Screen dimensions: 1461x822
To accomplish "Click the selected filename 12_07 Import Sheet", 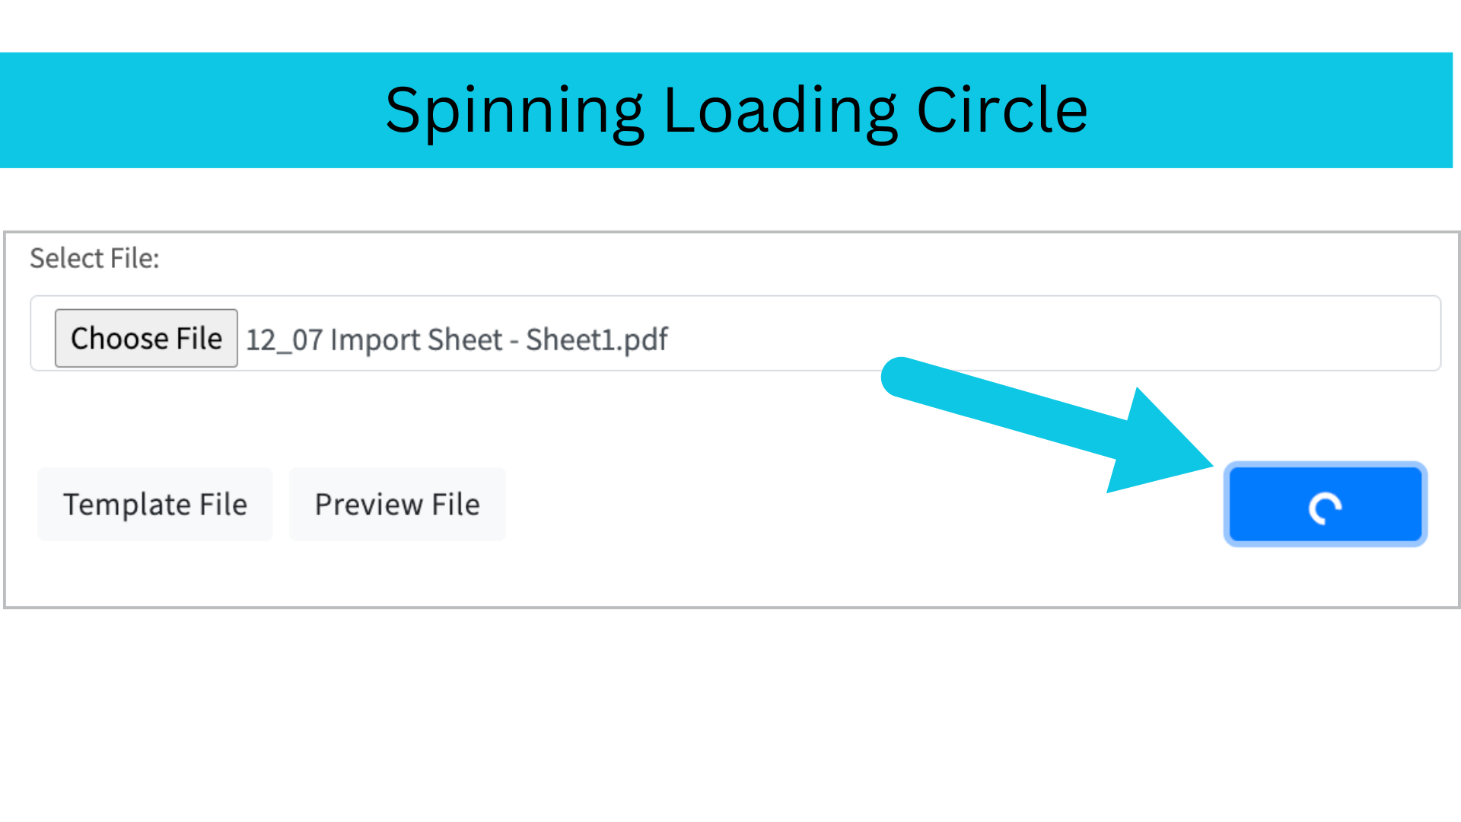I will pos(457,339).
